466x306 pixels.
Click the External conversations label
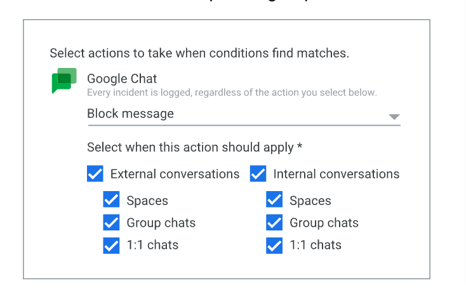coord(175,174)
